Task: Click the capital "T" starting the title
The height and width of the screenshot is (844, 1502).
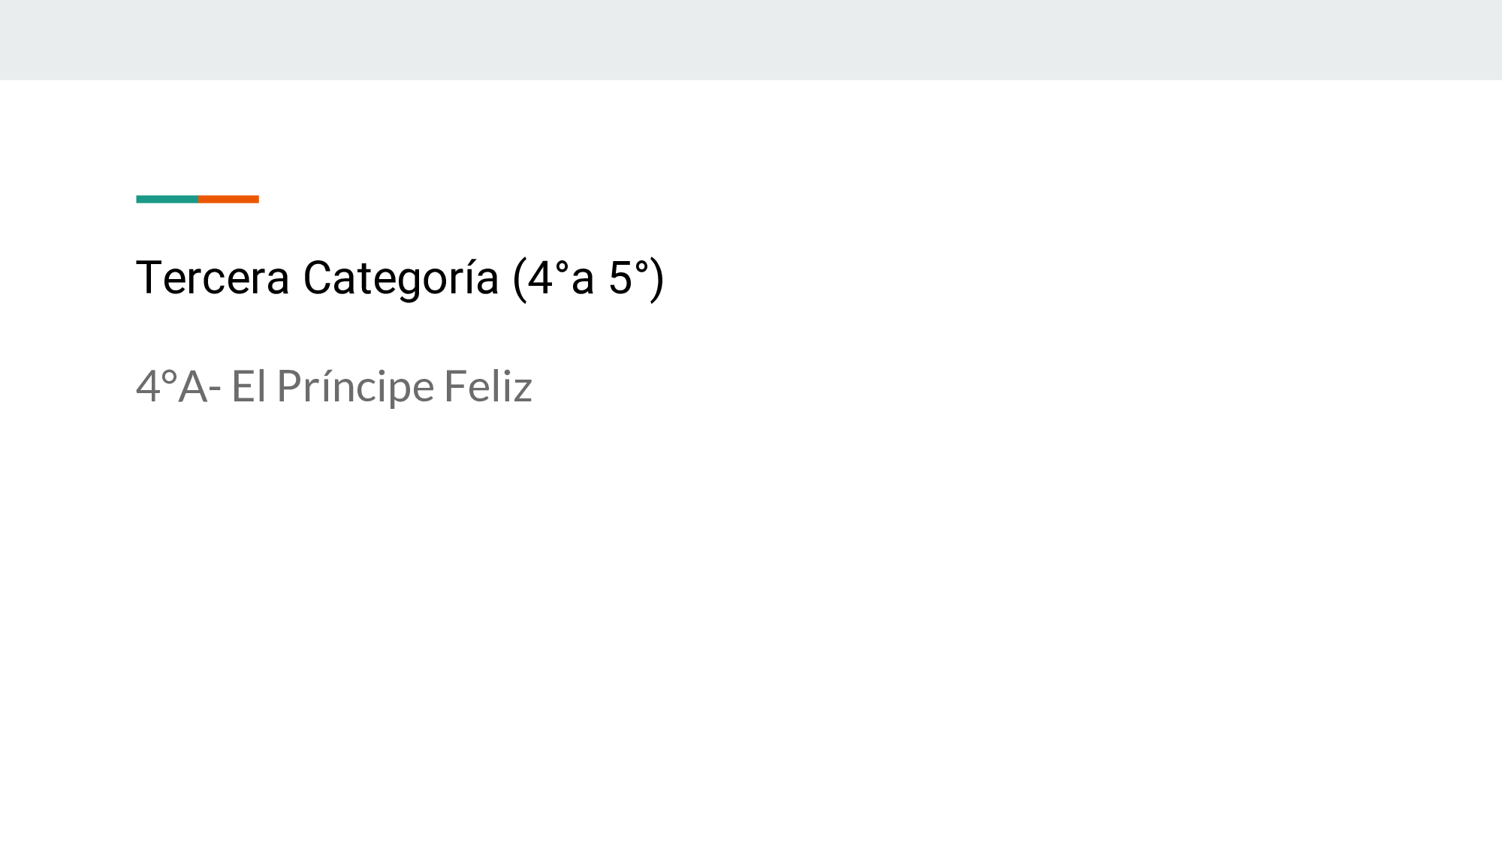Action: (x=149, y=278)
